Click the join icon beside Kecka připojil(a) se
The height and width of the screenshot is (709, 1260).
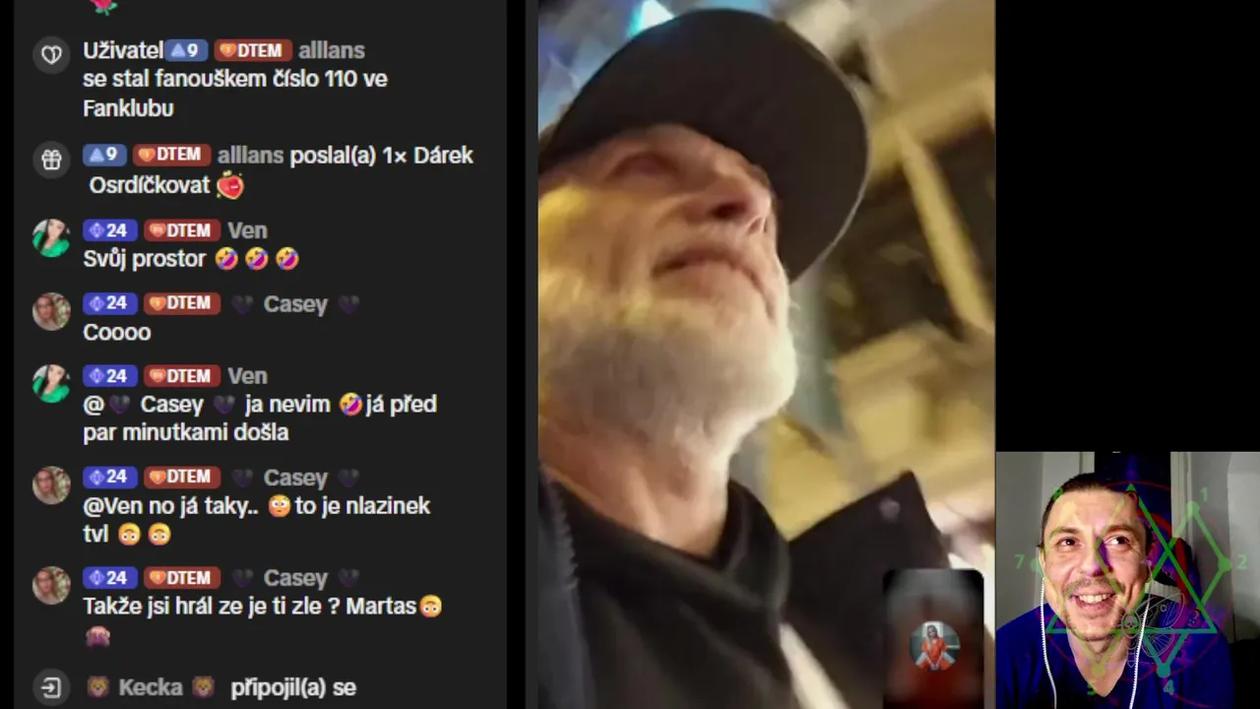[x=51, y=687]
